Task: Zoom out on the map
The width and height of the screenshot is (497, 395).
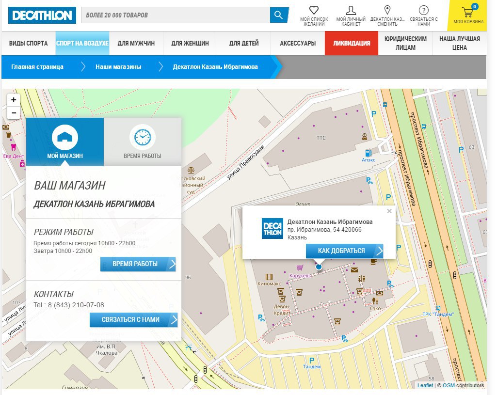Action: (x=14, y=113)
